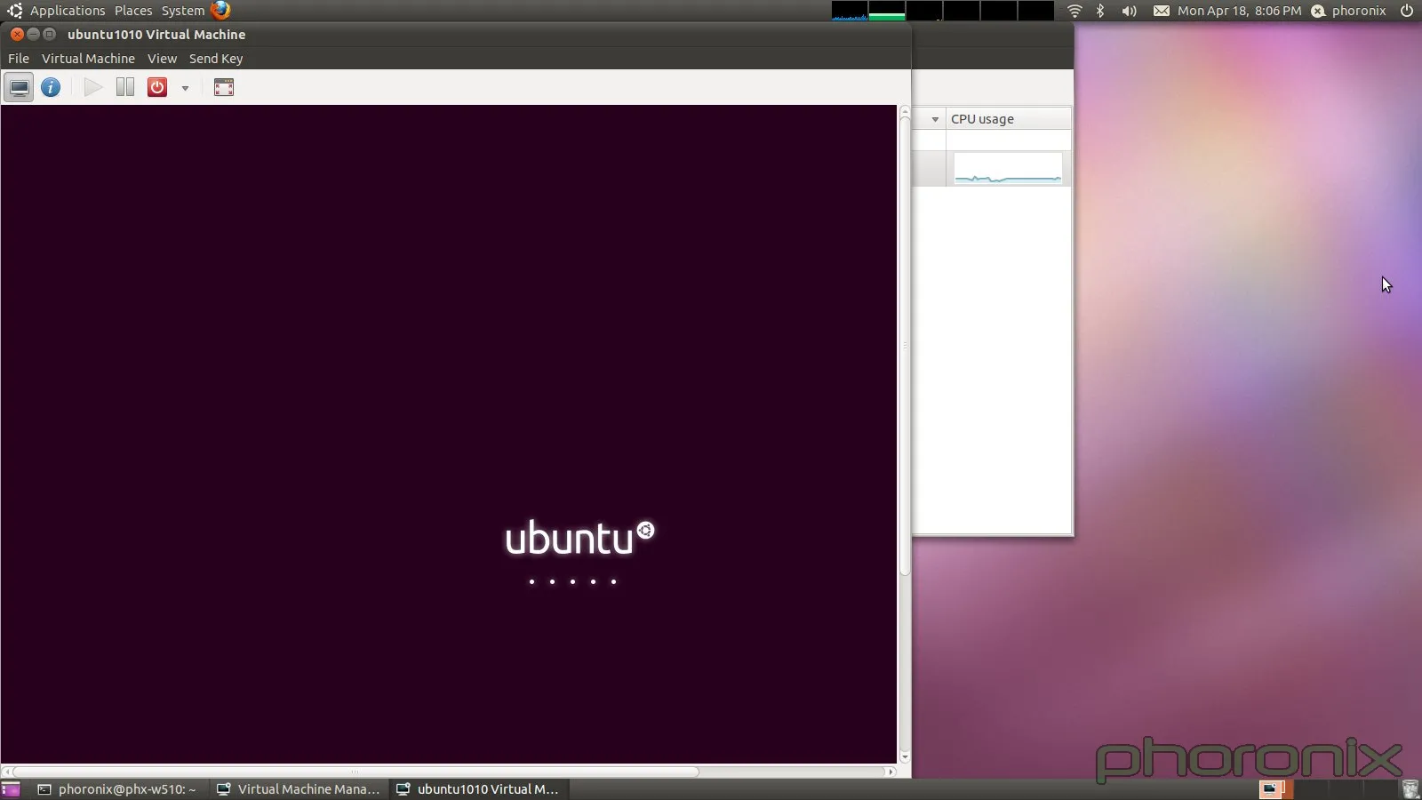The width and height of the screenshot is (1422, 800).
Task: Open the session power menu icon
Action: click(1407, 11)
